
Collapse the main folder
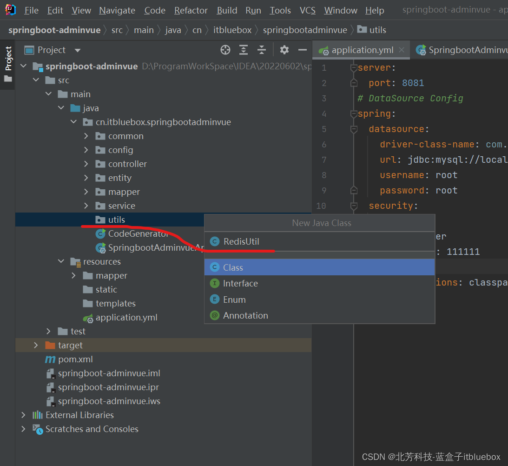[x=49, y=94]
